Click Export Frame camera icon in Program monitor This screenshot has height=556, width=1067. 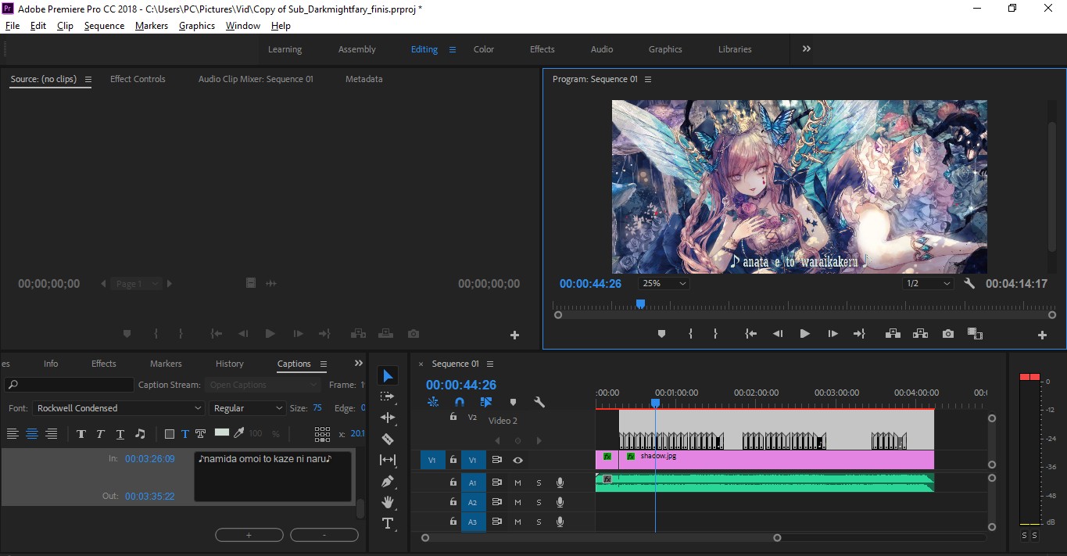948,334
